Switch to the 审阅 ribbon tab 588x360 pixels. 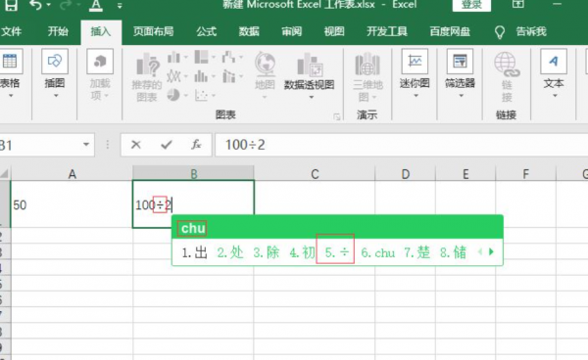[292, 31]
